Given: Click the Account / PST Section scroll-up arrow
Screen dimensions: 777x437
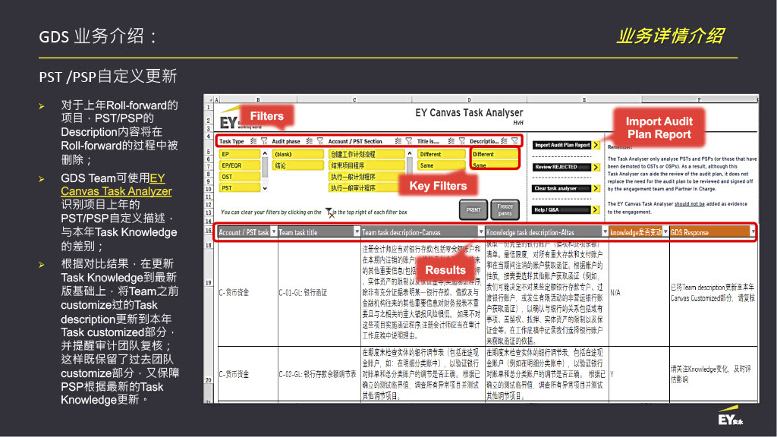Looking at the screenshot, I should click(x=409, y=153).
